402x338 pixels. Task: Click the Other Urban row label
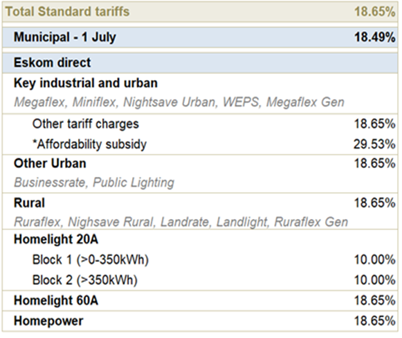tap(50, 163)
